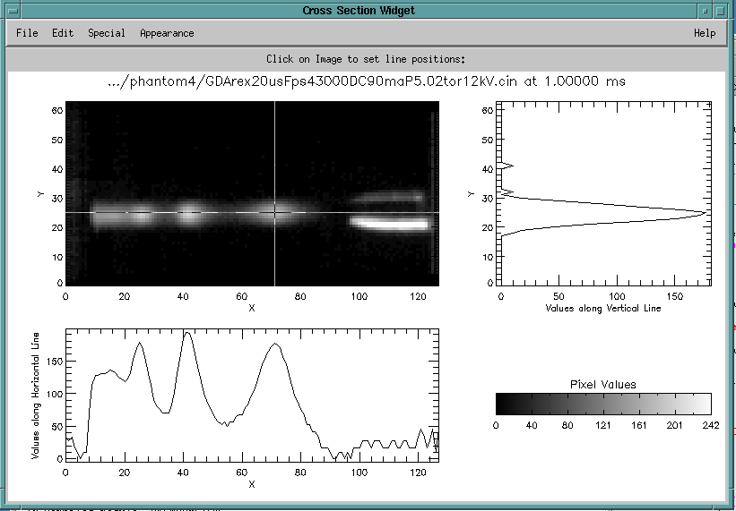Click the 242 value on the color bar
736x511 pixels.
(711, 425)
